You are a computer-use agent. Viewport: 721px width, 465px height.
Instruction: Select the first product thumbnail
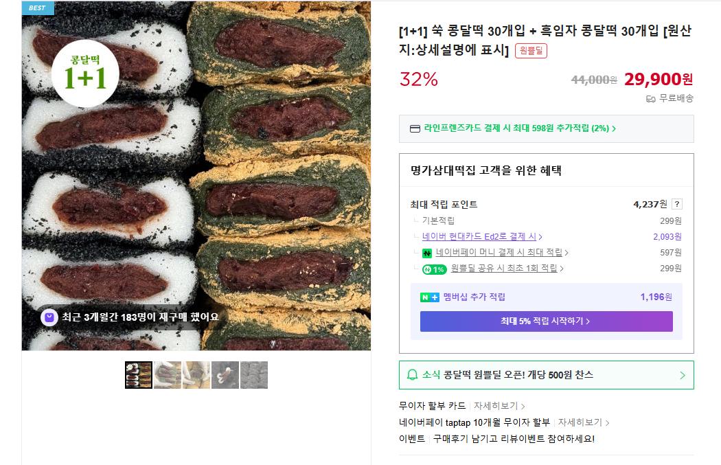[x=139, y=375]
